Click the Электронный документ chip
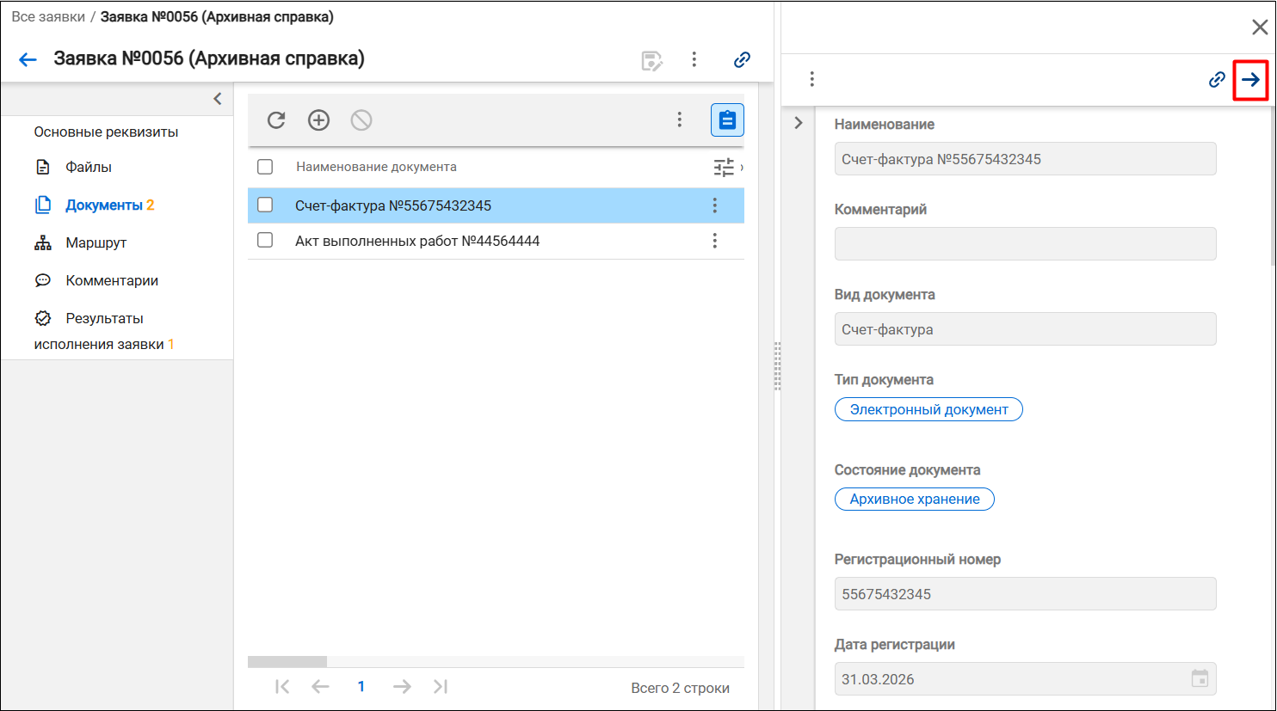The width and height of the screenshot is (1277, 711). [928, 409]
